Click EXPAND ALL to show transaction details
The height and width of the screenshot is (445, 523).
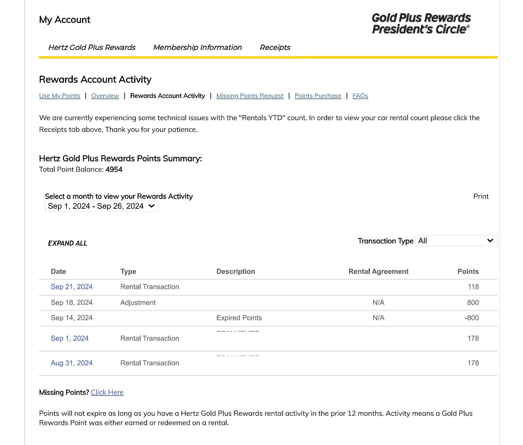[x=67, y=243]
